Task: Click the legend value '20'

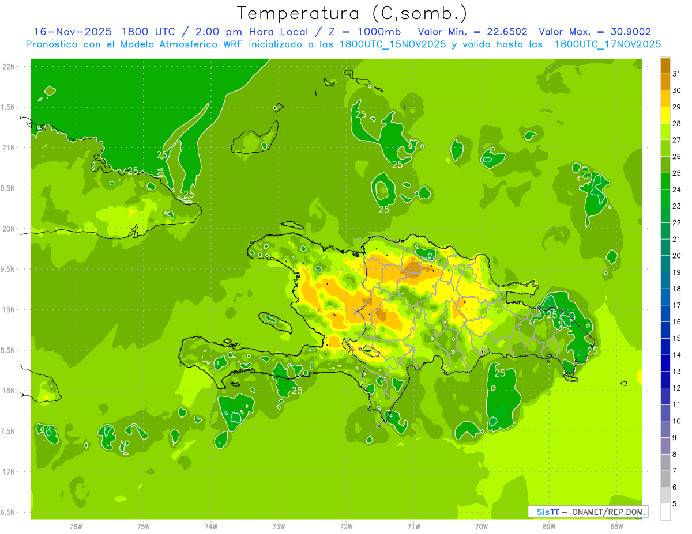Action: [x=676, y=256]
